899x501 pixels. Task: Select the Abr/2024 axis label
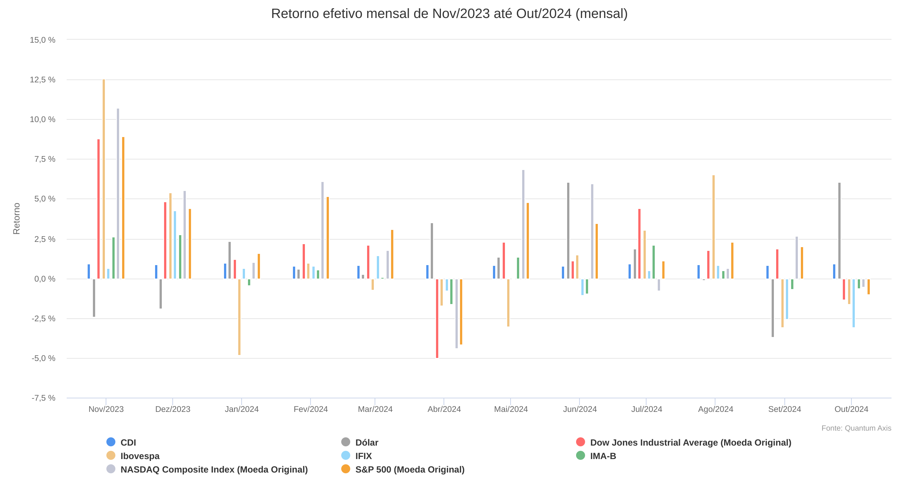pos(444,409)
